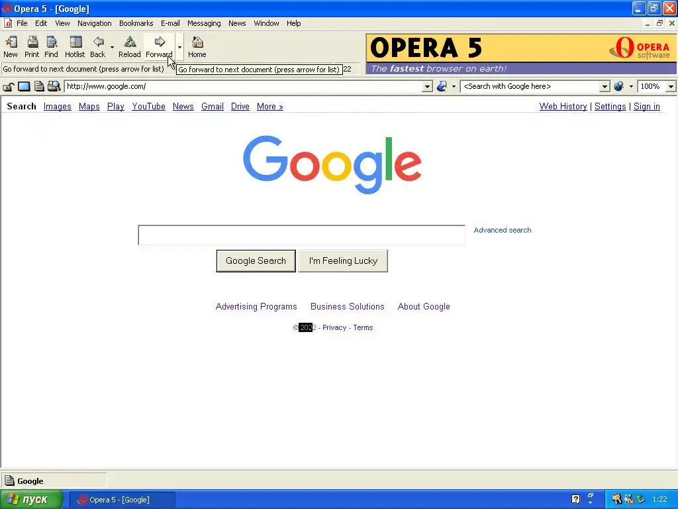Screen dimensions: 678x509
Task: Open the Drive link
Action: tap(240, 107)
